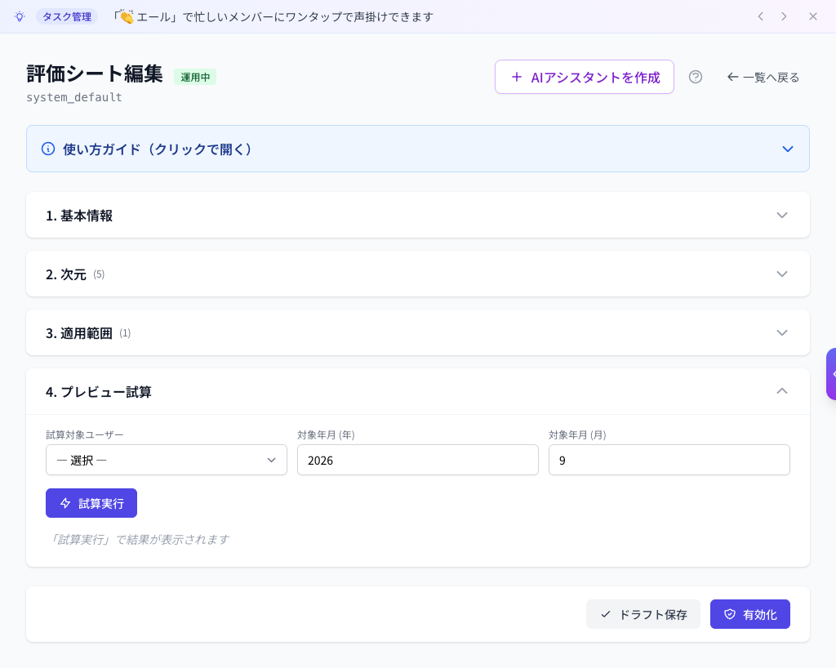This screenshot has width=836, height=668.
Task: Expand the 使い方ガイド panel chevron
Action: point(788,149)
